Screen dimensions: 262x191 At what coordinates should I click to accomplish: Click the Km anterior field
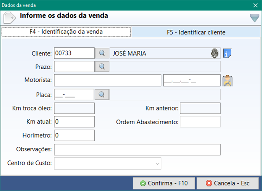click(200, 108)
